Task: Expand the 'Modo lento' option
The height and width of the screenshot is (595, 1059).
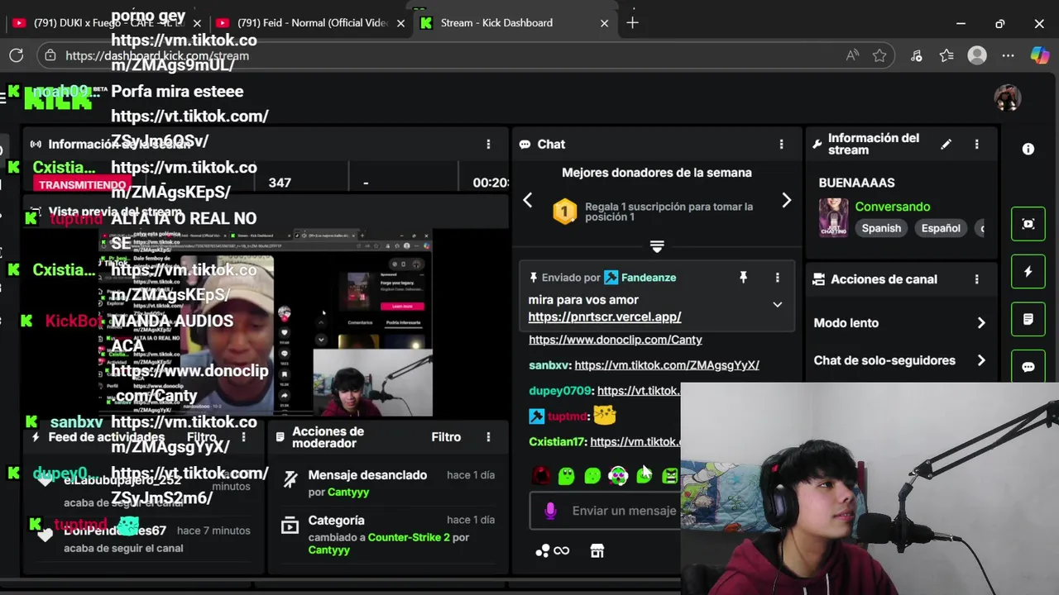Action: [900, 323]
